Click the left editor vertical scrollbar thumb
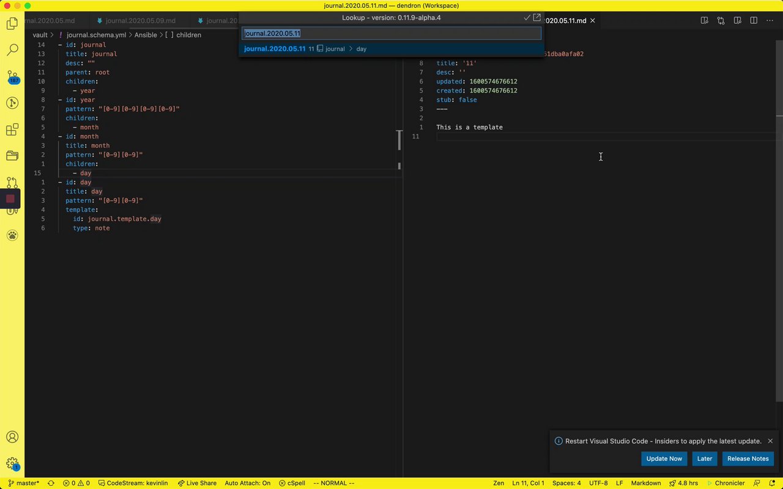 click(399, 140)
